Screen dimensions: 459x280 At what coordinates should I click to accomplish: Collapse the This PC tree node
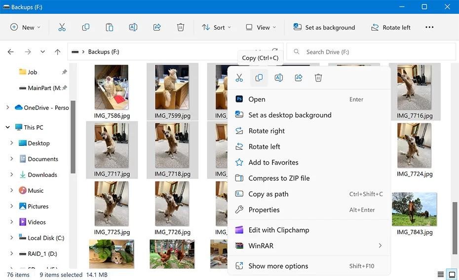7,127
